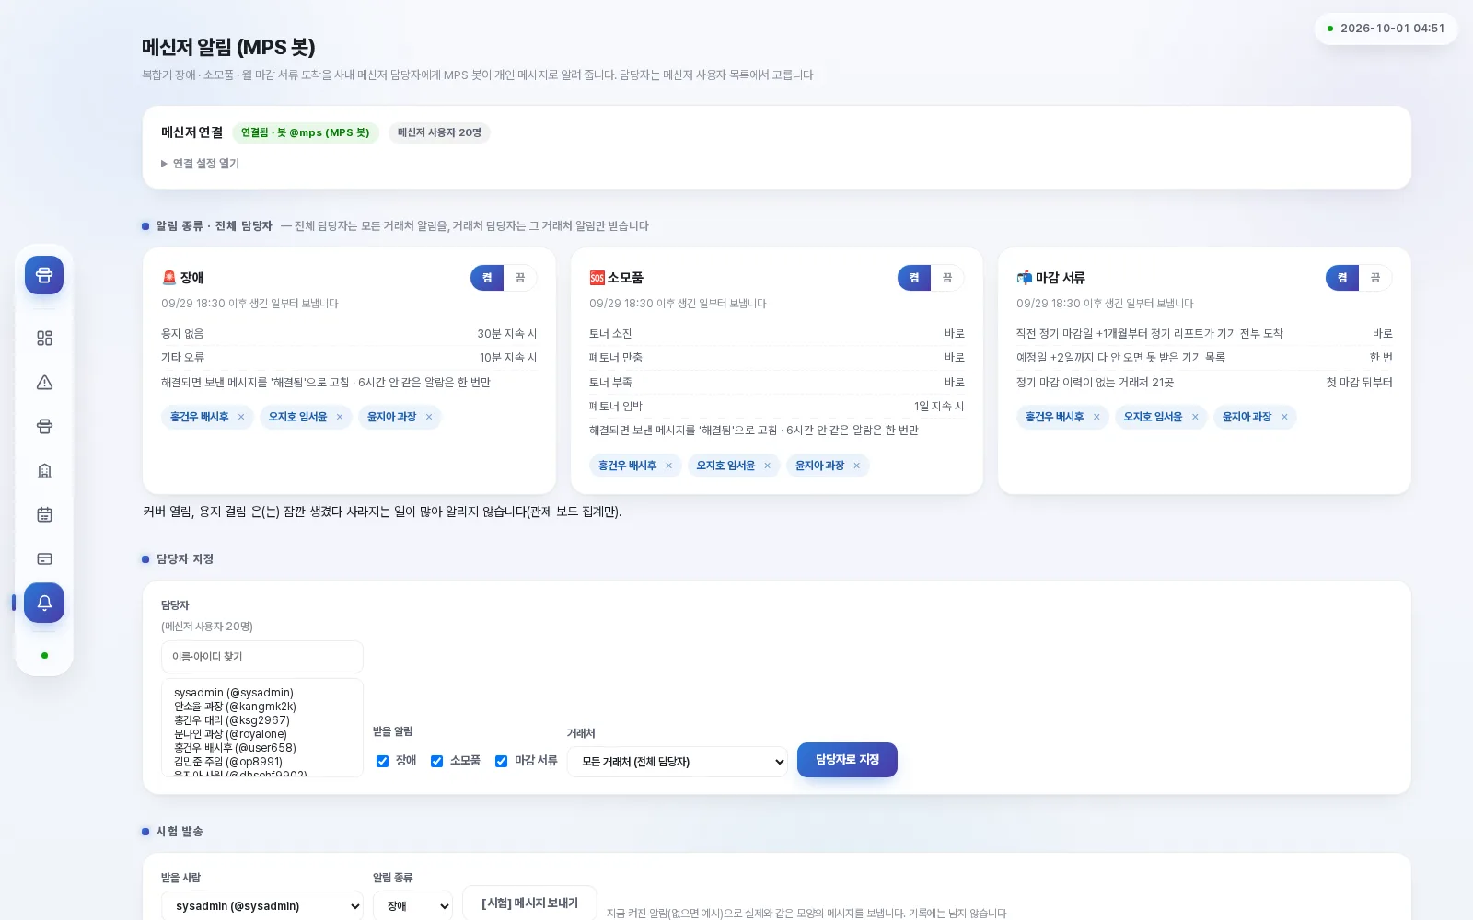The width and height of the screenshot is (1473, 920).
Task: Open the printer logo icon atop the sidebar
Action: point(44,275)
